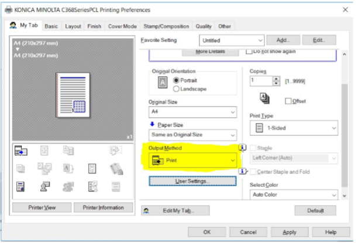Click the portrait page orientation icon
Image resolution: width=358 pixels, height=243 pixels.
tap(163, 83)
